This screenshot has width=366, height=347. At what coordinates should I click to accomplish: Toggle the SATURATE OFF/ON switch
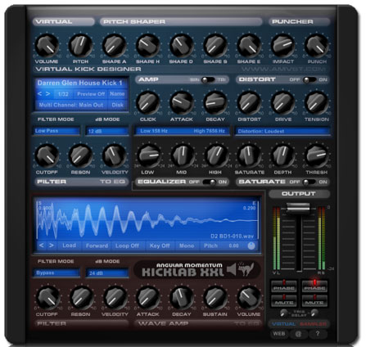click(x=310, y=182)
